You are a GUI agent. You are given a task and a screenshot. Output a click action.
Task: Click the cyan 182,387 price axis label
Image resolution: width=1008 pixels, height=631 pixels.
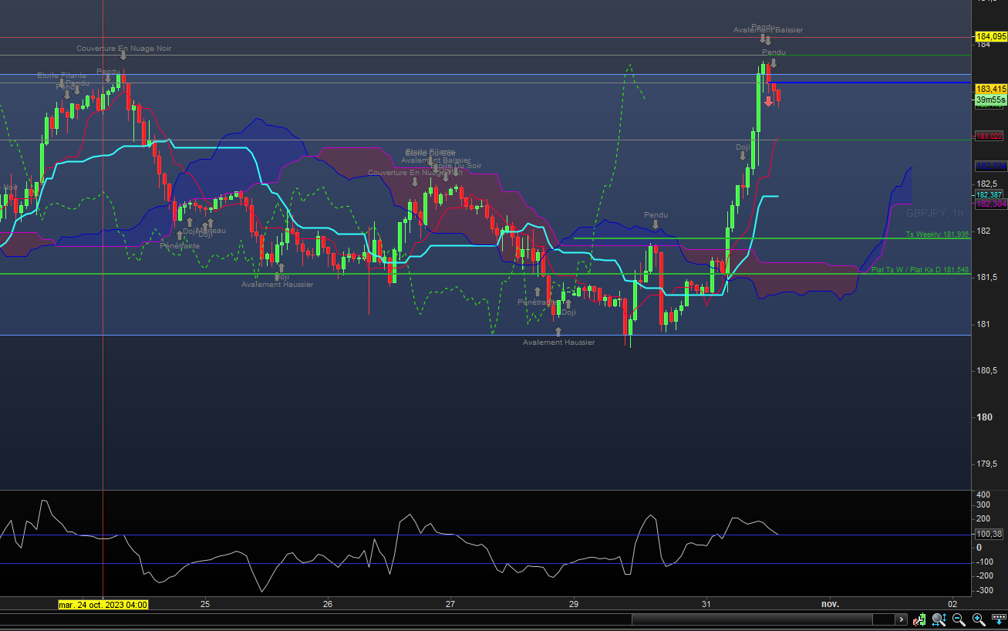(990, 194)
